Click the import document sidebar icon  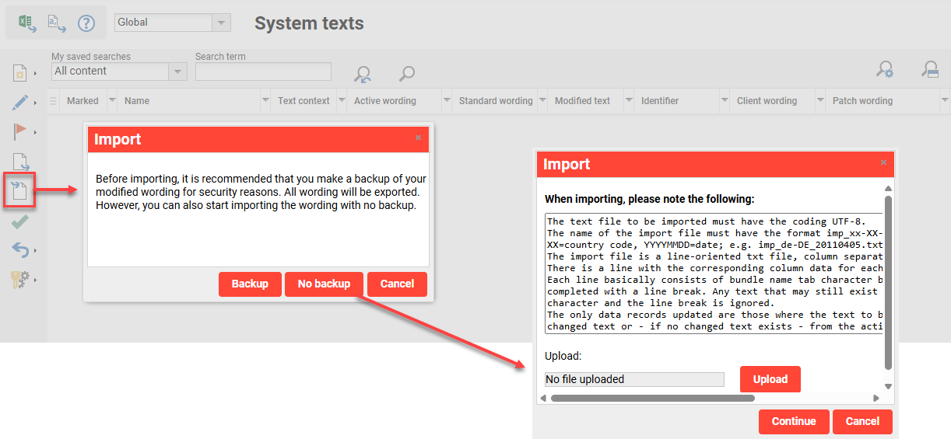click(x=19, y=190)
